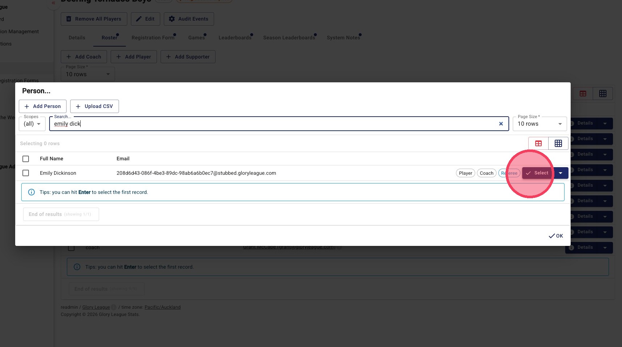
Task: Switch to the Details tab
Action: tap(77, 38)
